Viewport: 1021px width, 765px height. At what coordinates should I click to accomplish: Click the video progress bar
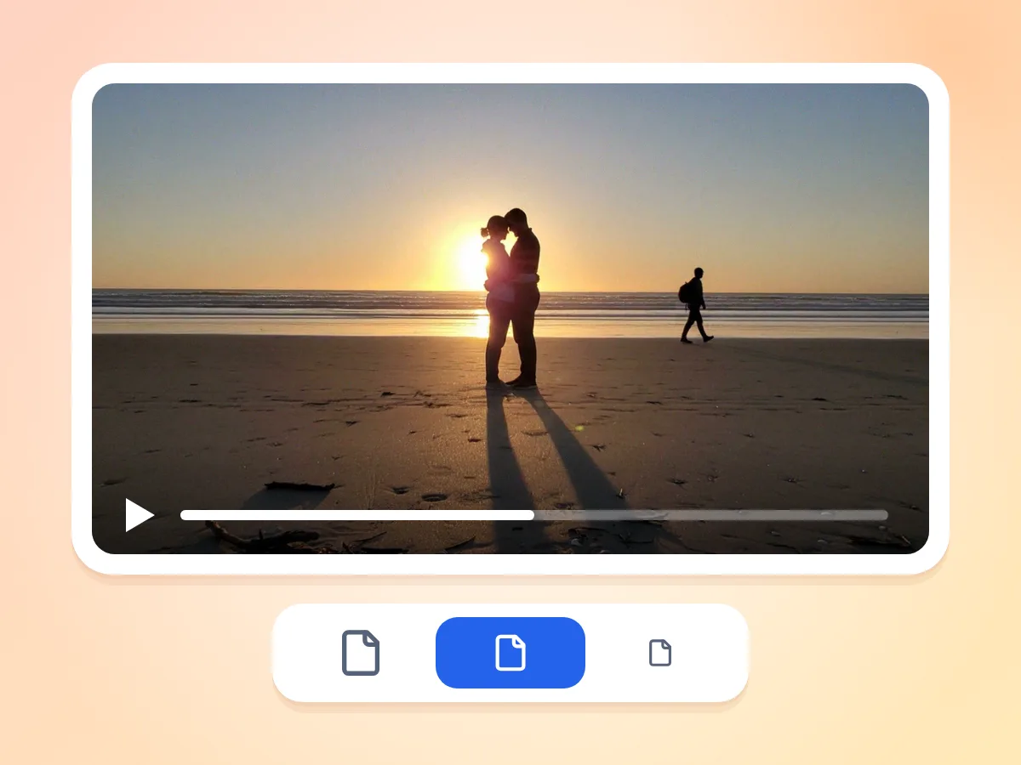coord(534,515)
